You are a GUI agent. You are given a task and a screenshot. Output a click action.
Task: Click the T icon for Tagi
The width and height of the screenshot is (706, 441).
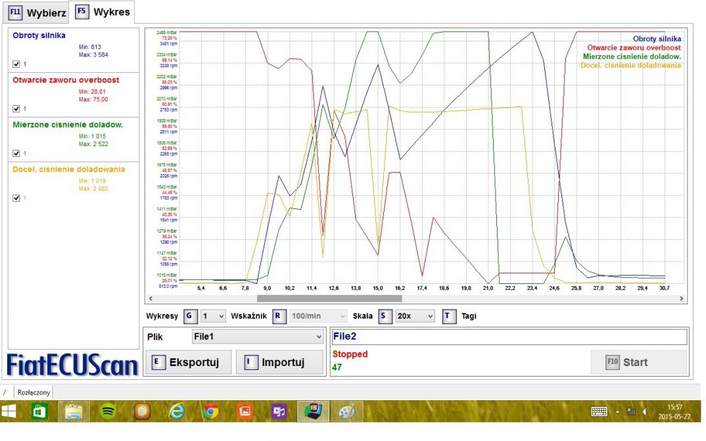point(449,316)
